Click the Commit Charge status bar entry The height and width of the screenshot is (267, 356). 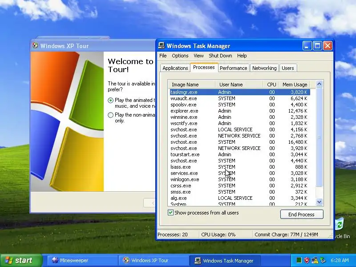(x=291, y=235)
